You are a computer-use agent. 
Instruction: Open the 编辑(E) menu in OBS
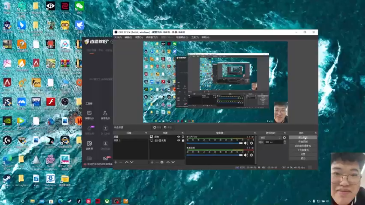(128, 37)
